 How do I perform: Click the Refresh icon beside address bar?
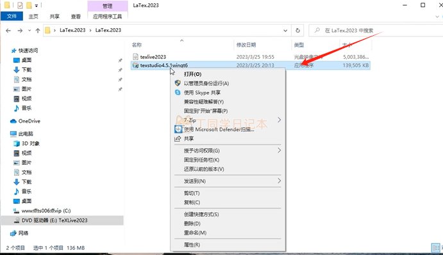click(297, 31)
